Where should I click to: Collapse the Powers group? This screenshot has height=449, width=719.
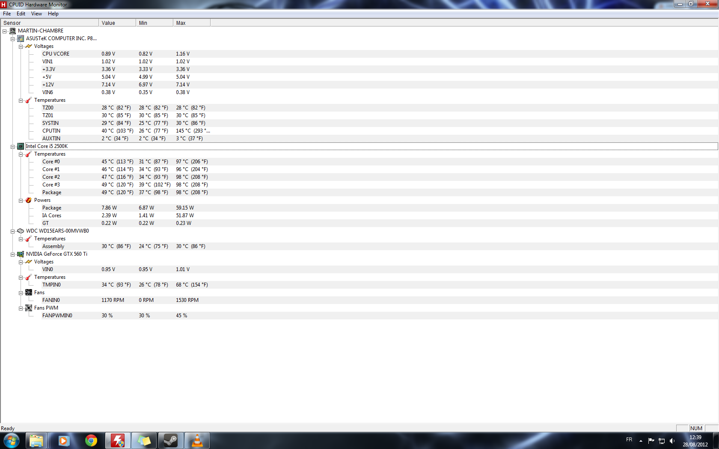pos(21,201)
